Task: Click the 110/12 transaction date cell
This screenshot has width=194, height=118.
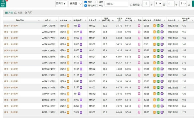Action: [x=92, y=94]
